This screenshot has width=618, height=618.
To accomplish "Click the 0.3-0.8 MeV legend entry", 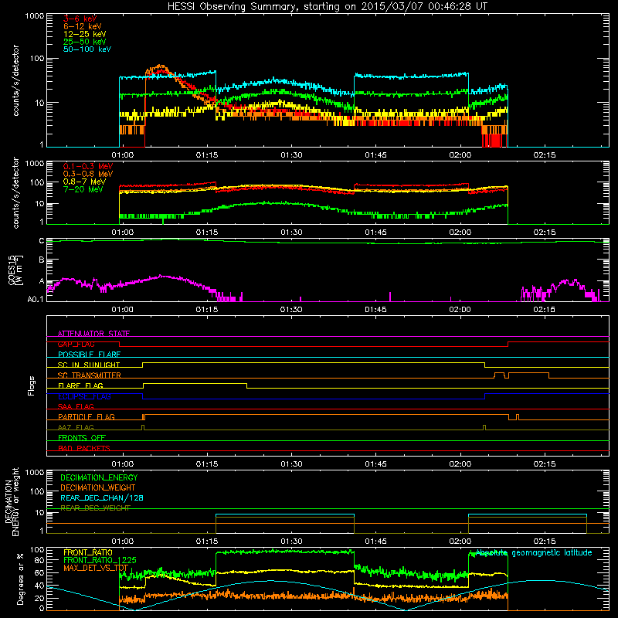I will click(88, 174).
